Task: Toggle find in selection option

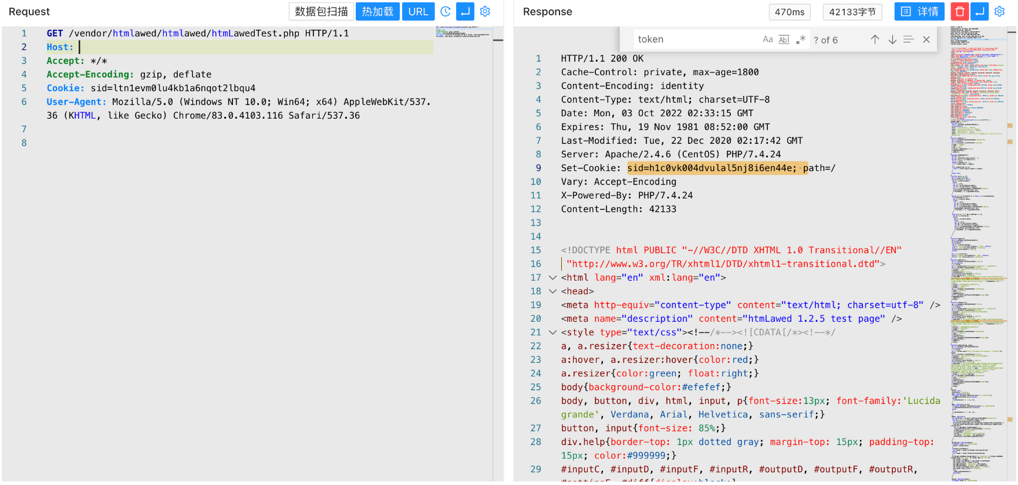Action: (x=909, y=39)
